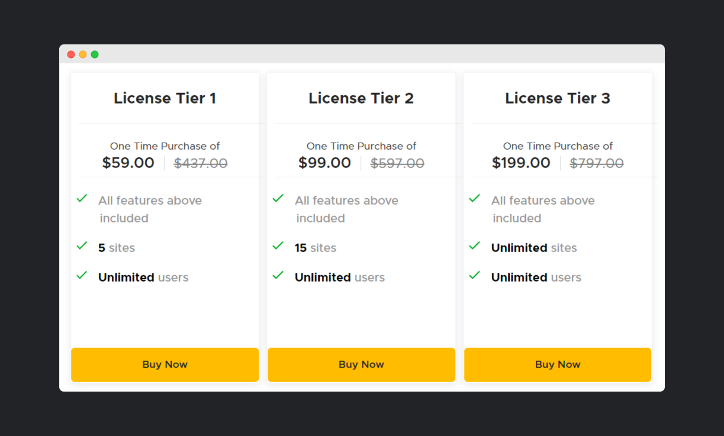
Task: Click checkmark next to 5 sites
Action: (82, 246)
